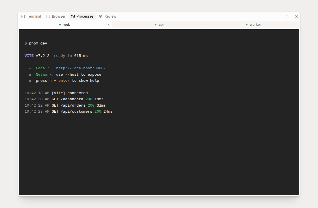Image resolution: width=318 pixels, height=208 pixels.
Task: Click the Processes copy icon
Action: tap(73, 16)
